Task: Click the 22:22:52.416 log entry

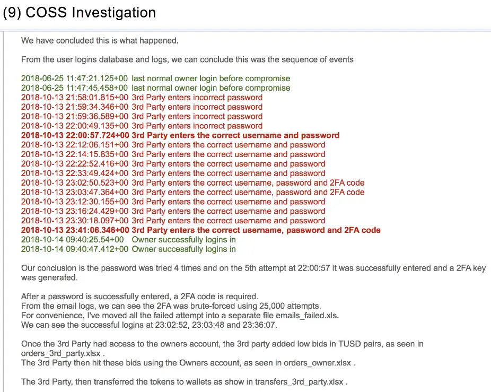Action: (x=173, y=164)
